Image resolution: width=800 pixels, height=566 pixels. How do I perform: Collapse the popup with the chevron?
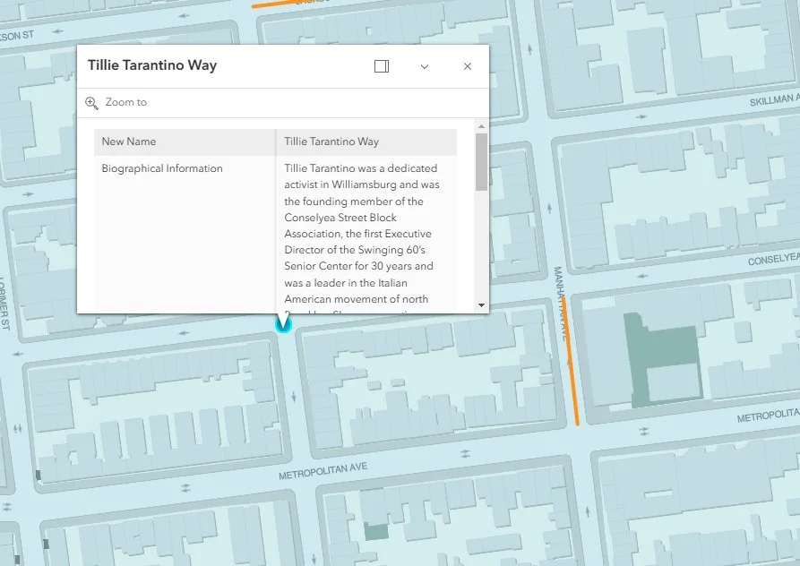coord(425,67)
